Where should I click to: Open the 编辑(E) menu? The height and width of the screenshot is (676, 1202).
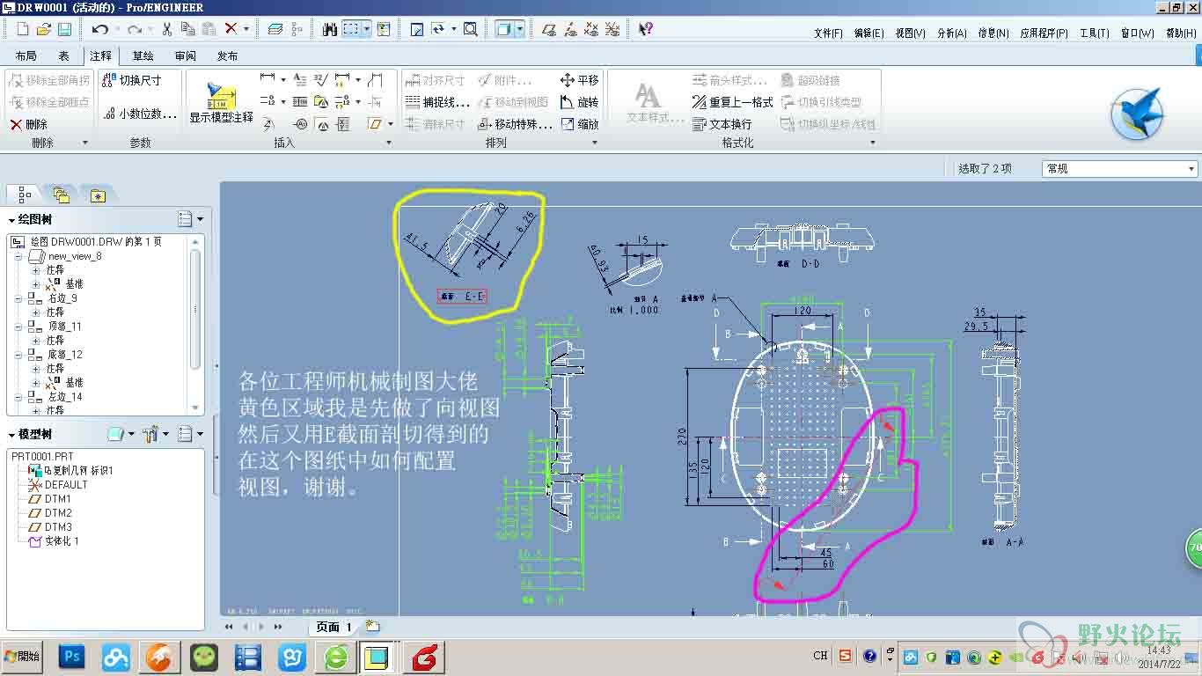(869, 33)
